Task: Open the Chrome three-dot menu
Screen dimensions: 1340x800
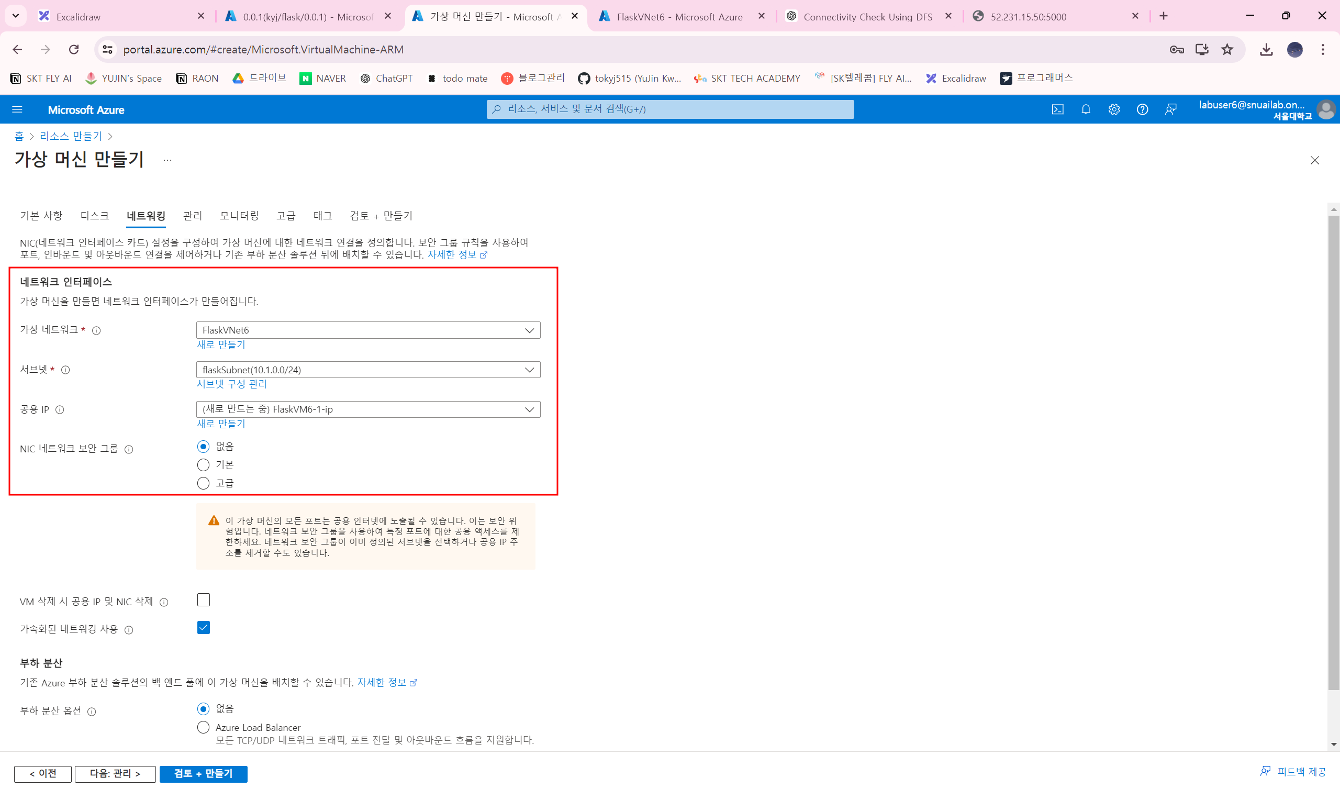Action: pyautogui.click(x=1323, y=50)
